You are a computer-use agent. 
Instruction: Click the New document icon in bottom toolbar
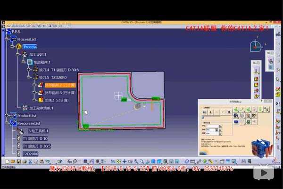click(8, 161)
